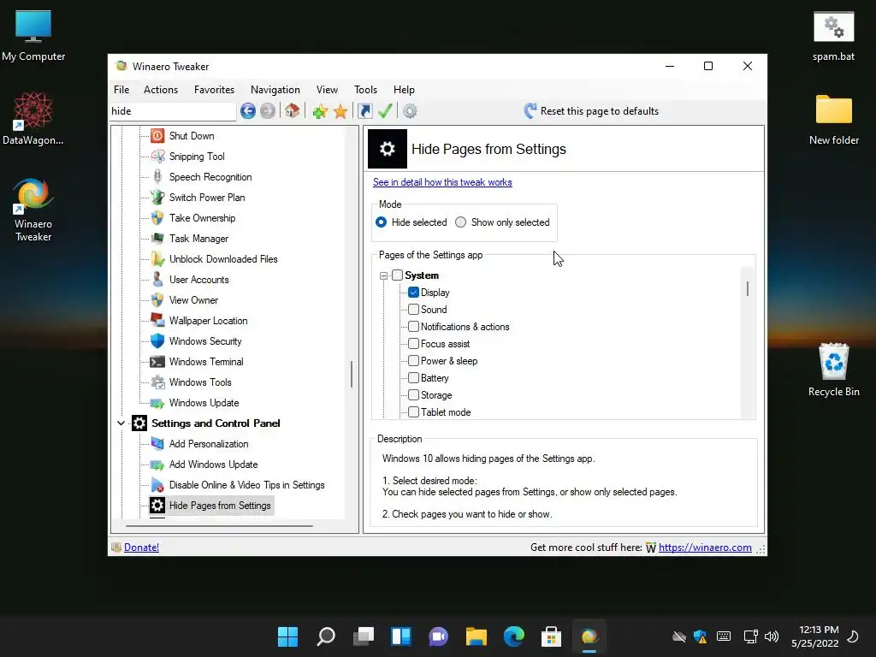
Task: Open the Actions menu
Action: 161,89
